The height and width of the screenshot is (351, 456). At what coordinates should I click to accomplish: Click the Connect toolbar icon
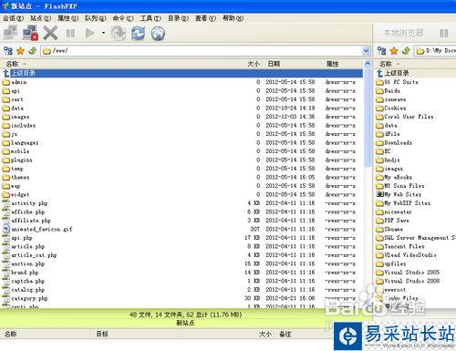[x=11, y=33]
